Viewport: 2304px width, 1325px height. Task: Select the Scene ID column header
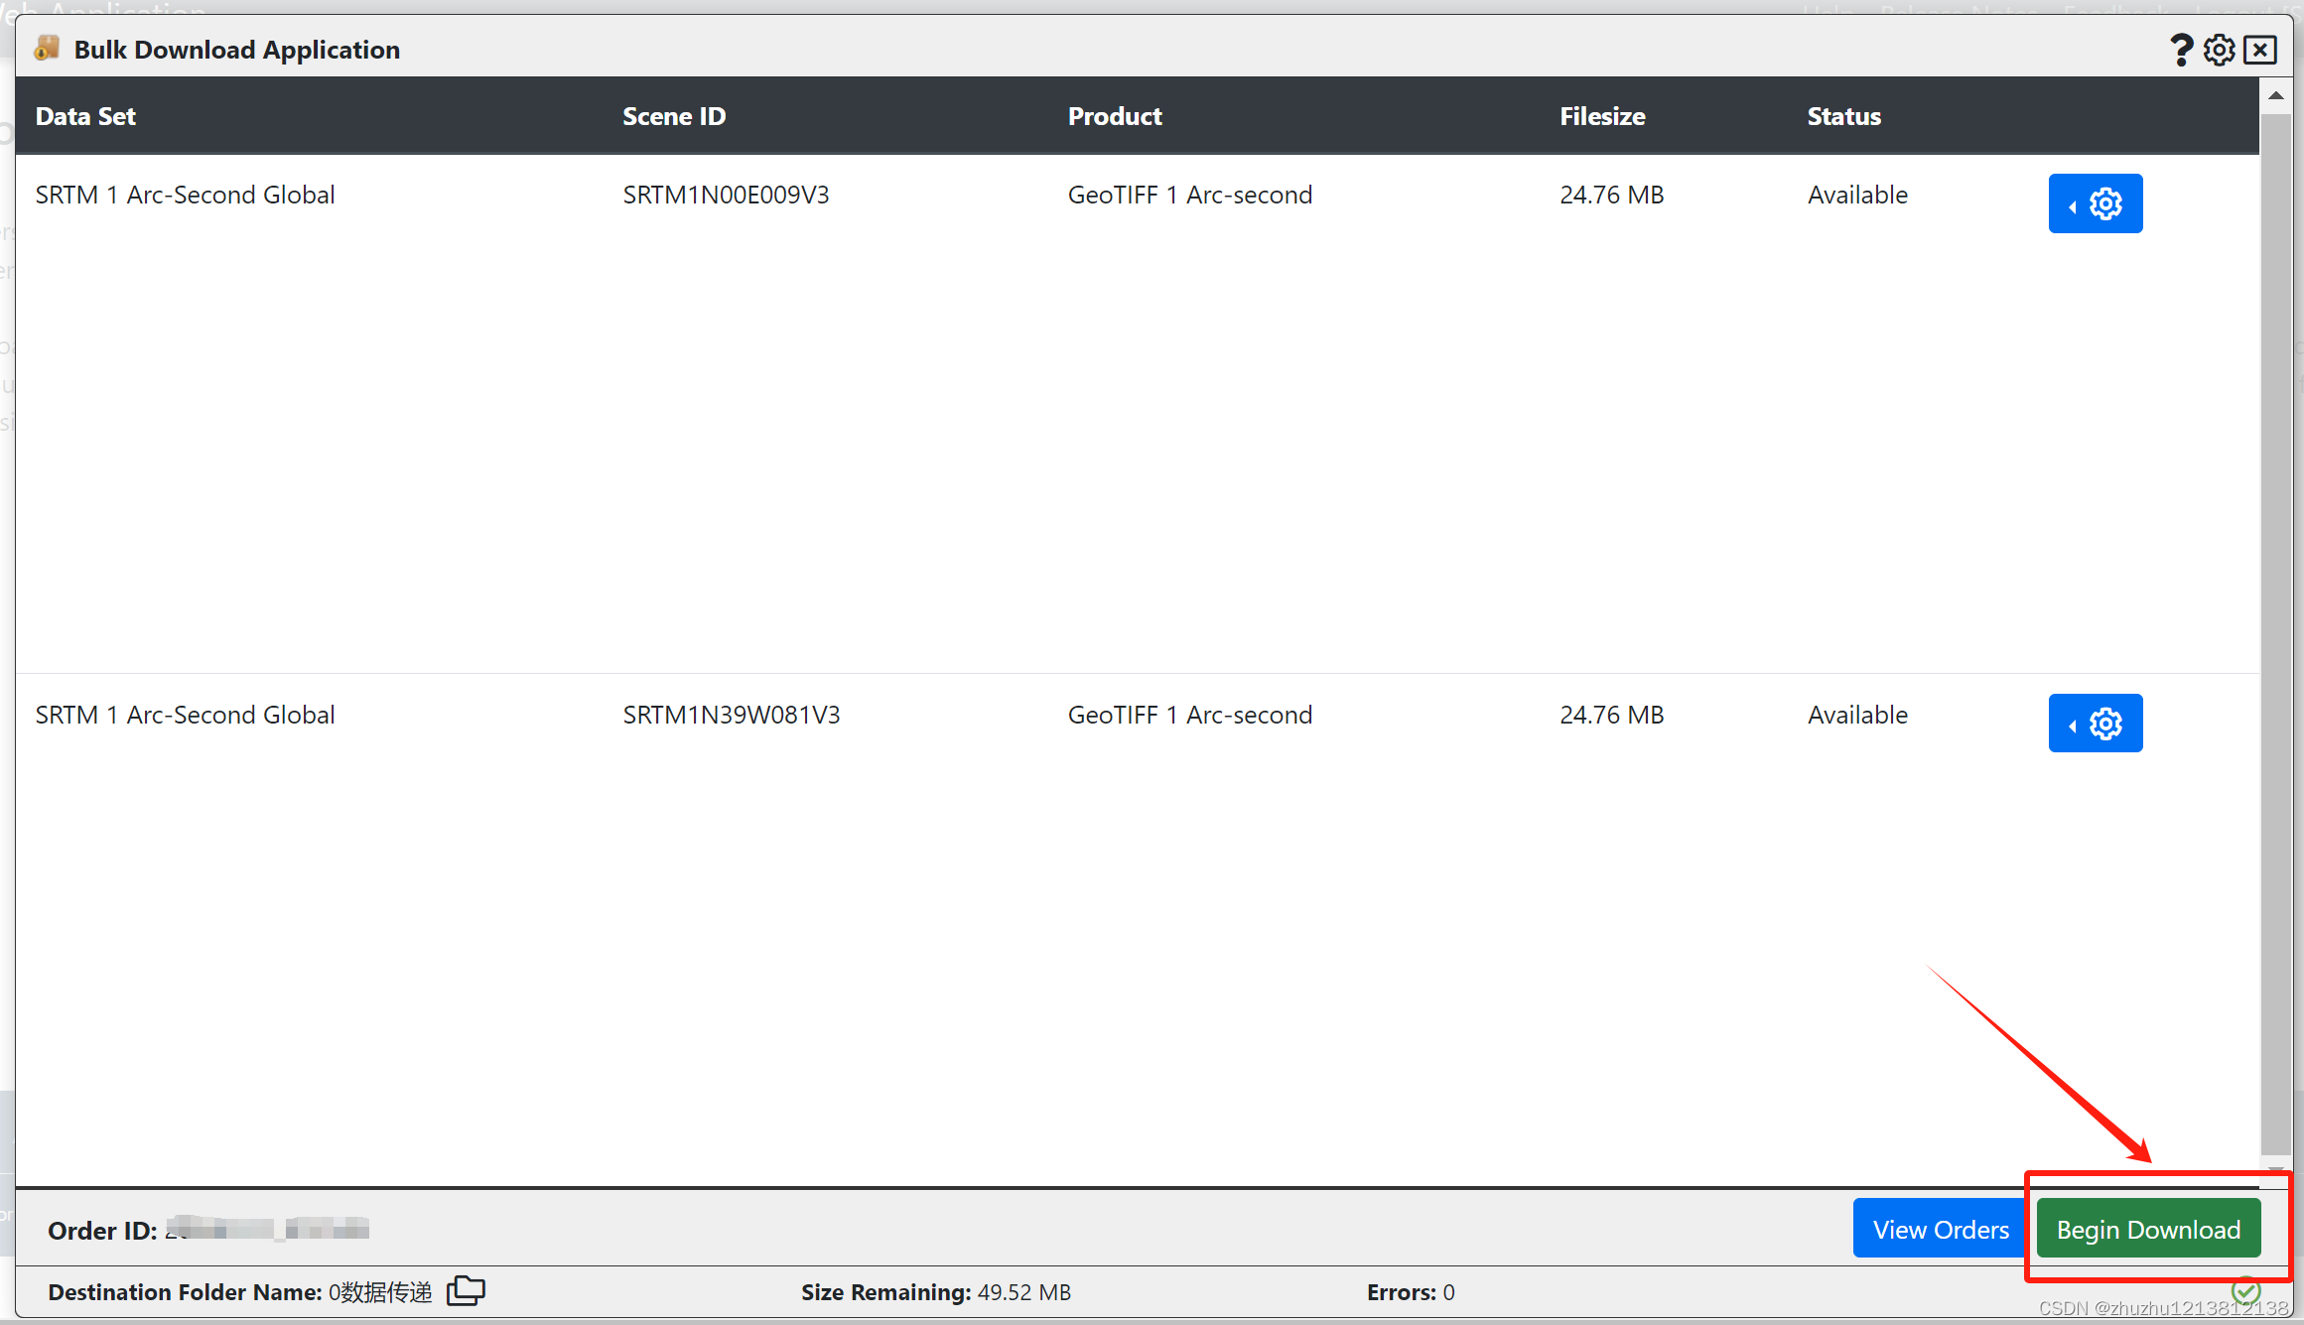[x=674, y=116]
